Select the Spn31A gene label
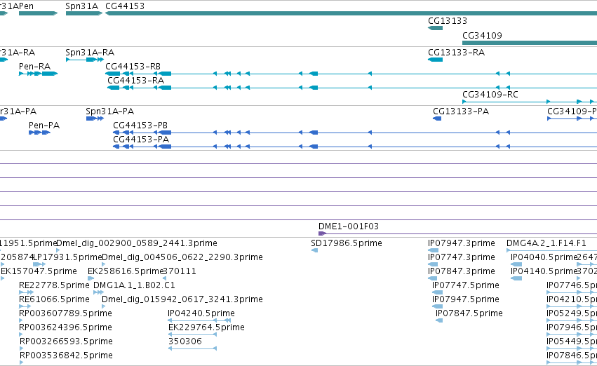597x366 pixels. coord(82,6)
